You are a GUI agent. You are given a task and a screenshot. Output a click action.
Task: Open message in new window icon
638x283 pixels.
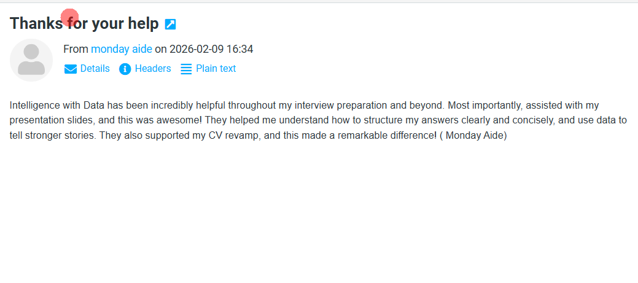coord(171,25)
